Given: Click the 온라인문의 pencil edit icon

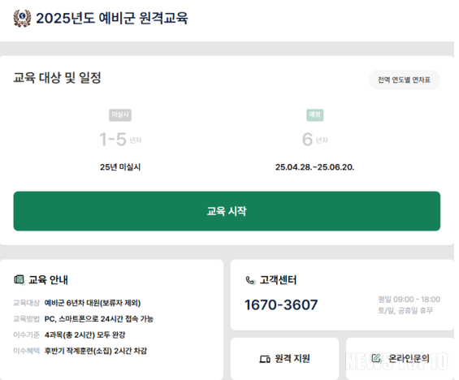Looking at the screenshot, I should point(376,358).
